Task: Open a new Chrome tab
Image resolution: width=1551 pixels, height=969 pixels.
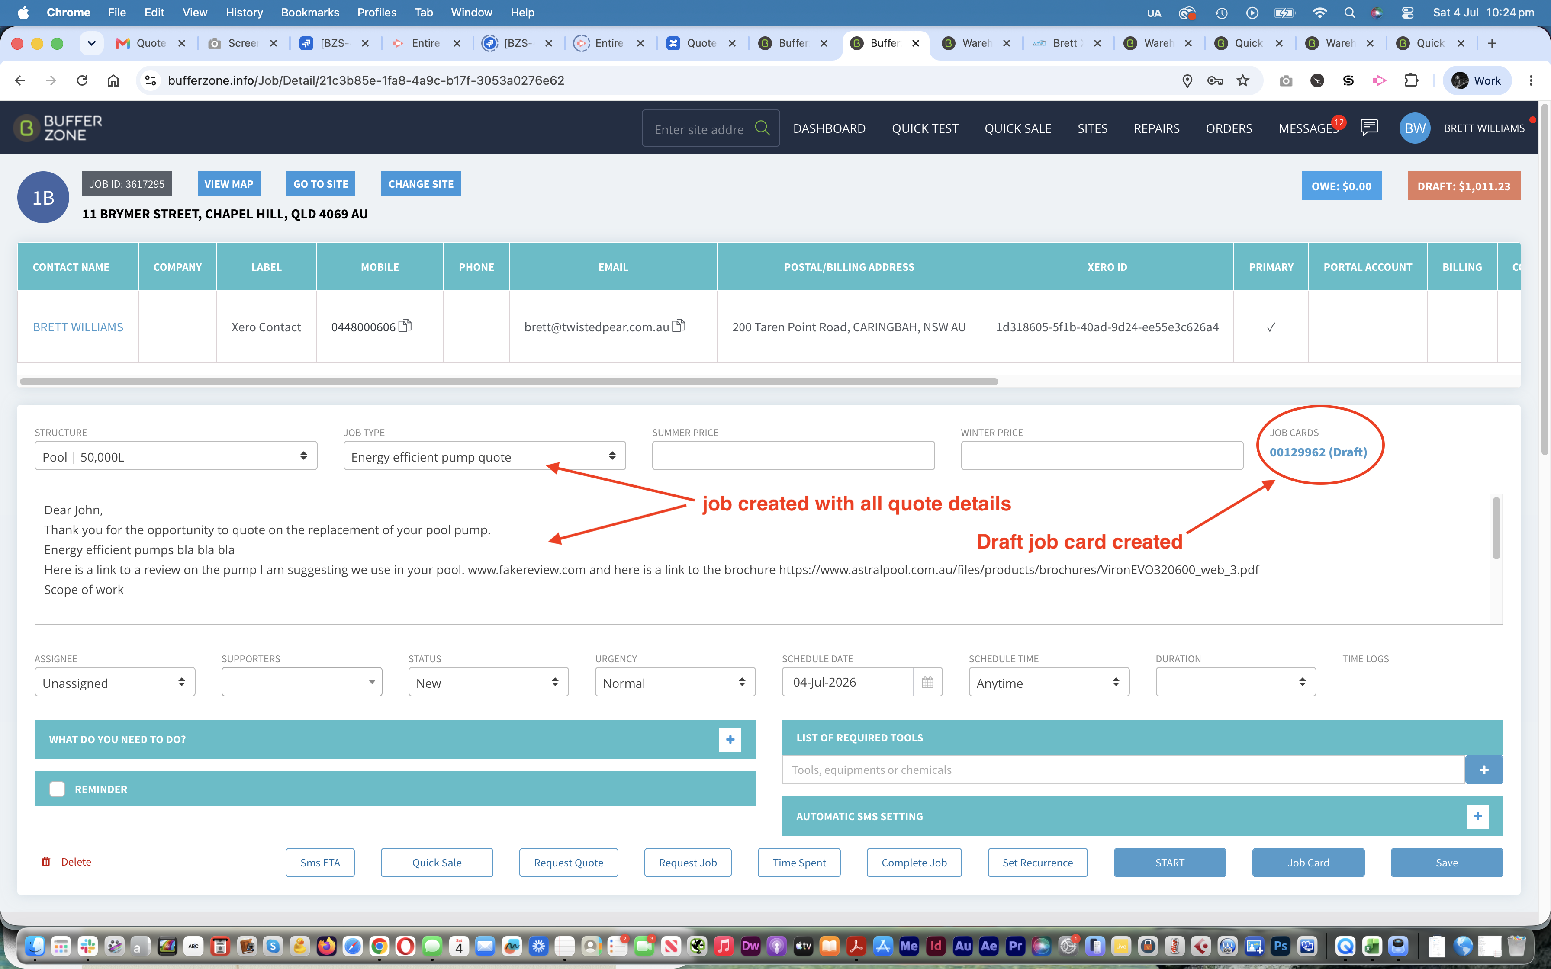Action: point(1492,43)
